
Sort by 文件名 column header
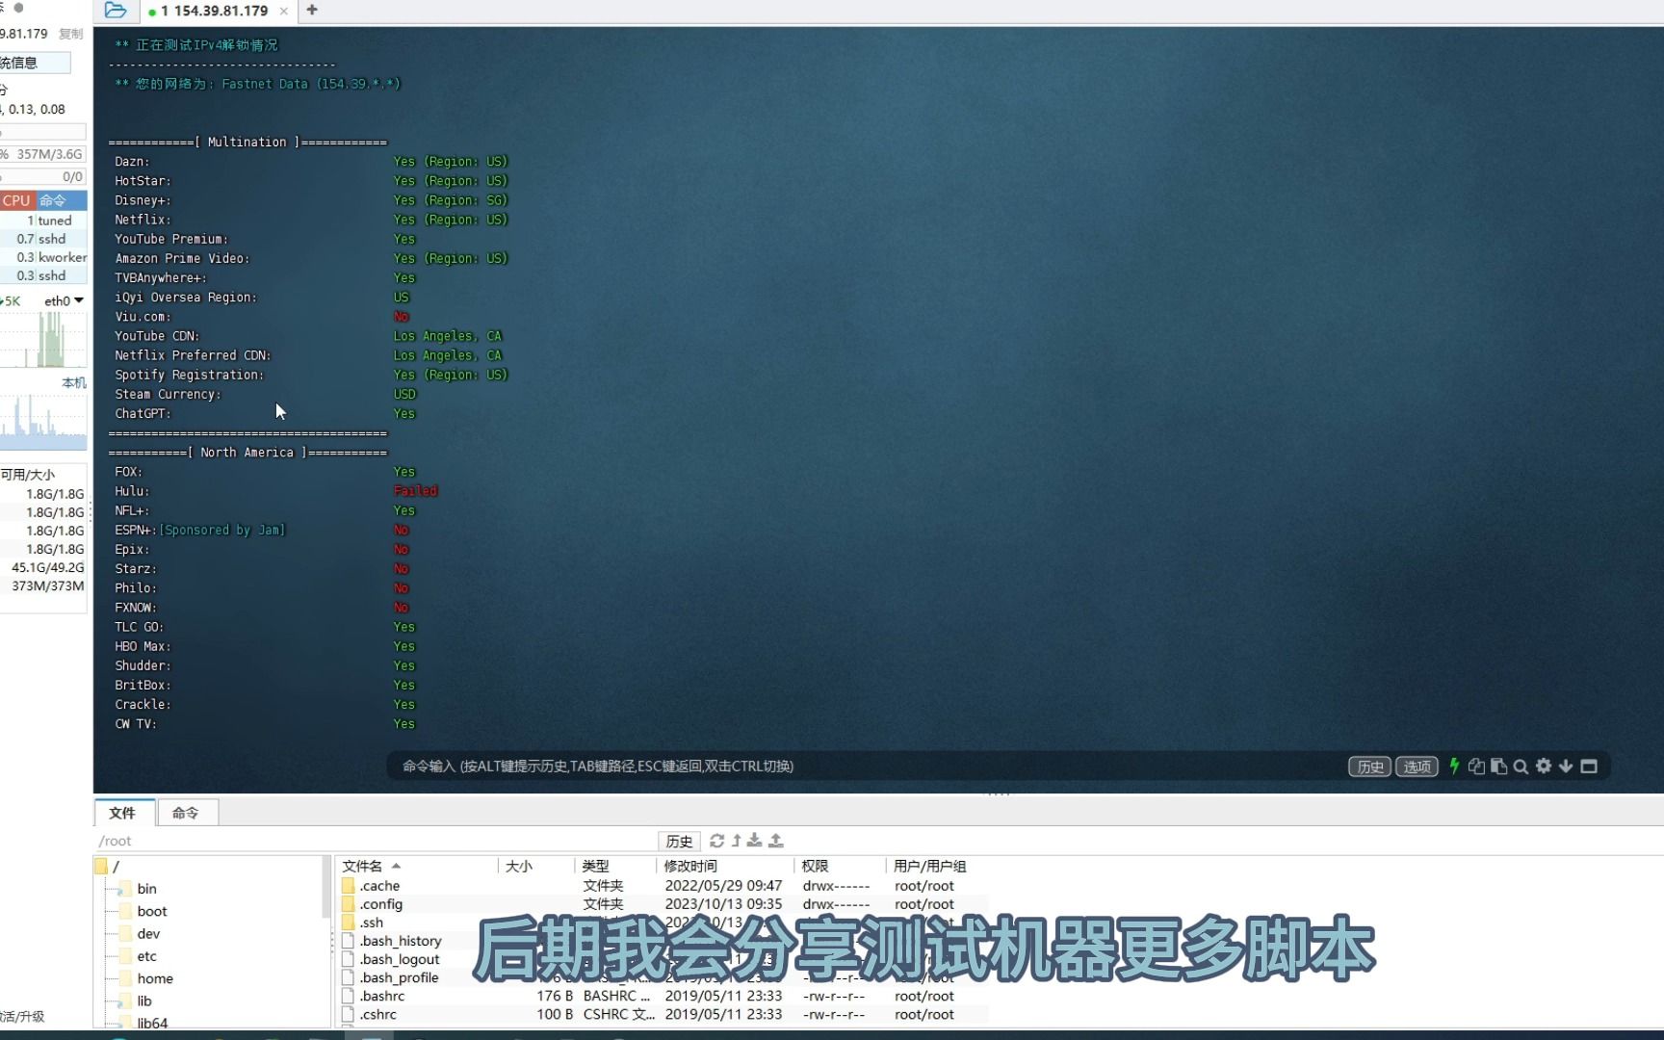coord(416,866)
